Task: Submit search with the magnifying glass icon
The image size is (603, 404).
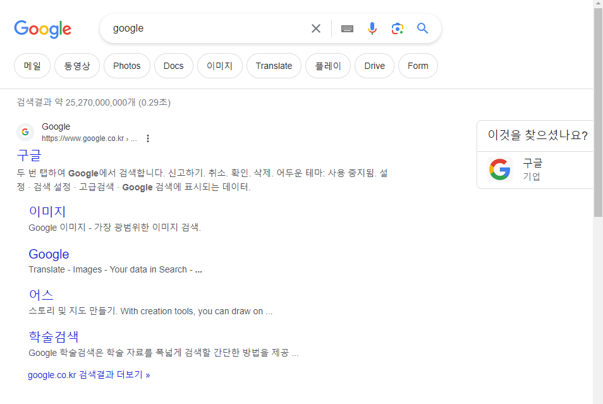Action: [x=422, y=28]
